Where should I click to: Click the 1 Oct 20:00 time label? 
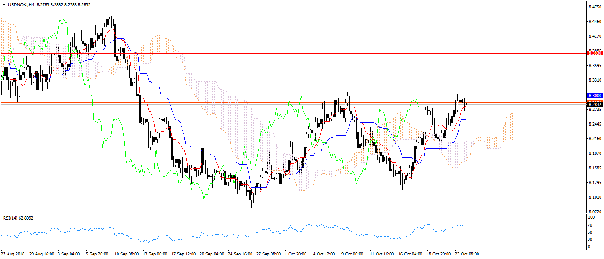click(296, 255)
